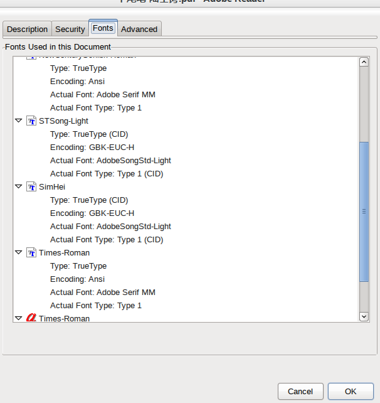Image resolution: width=380 pixels, height=403 pixels.
Task: Select 'Actual Font: Adobe Serif MM' under Times-Roman
Action: coord(103,293)
